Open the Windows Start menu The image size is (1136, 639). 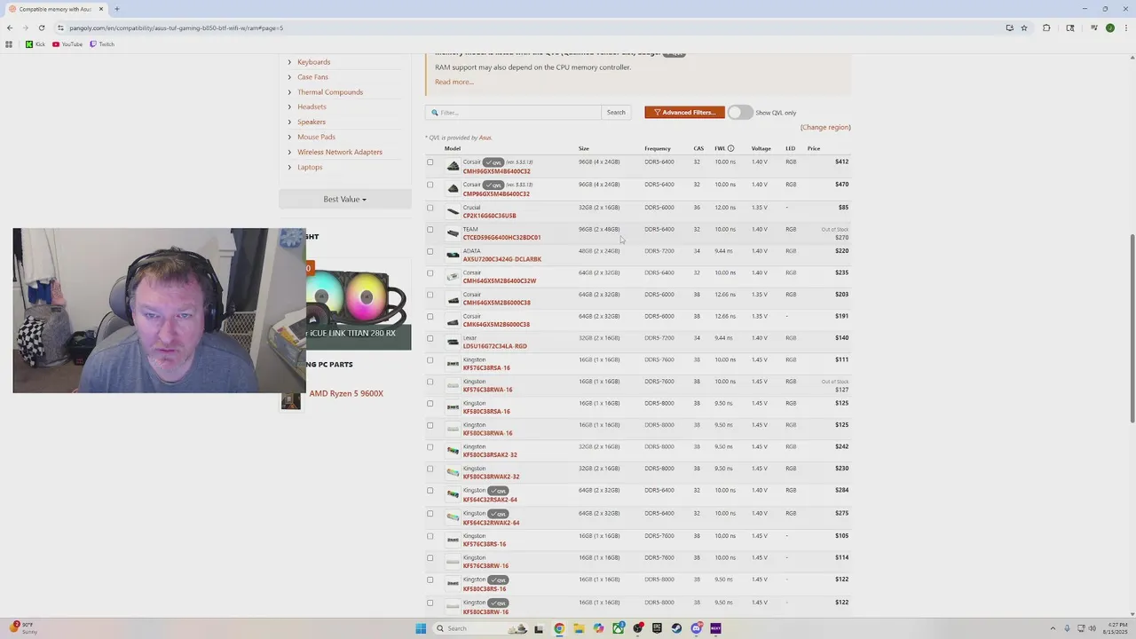pos(421,628)
